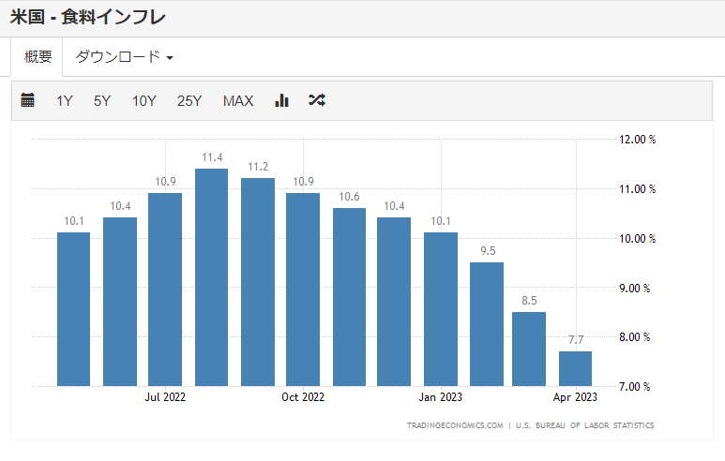This screenshot has height=461, width=725.
Task: Click the compare/shuffle arrows icon
Action: [x=317, y=100]
